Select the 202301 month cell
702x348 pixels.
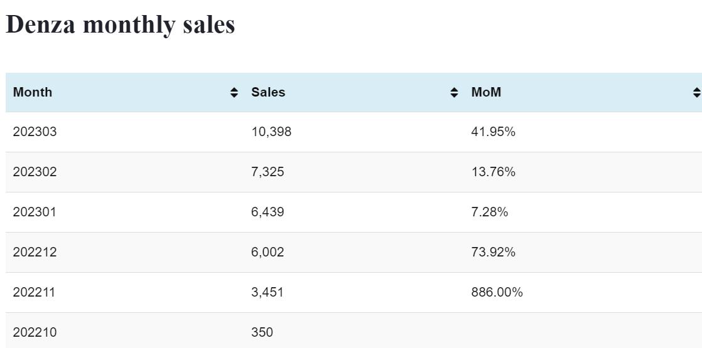point(35,212)
